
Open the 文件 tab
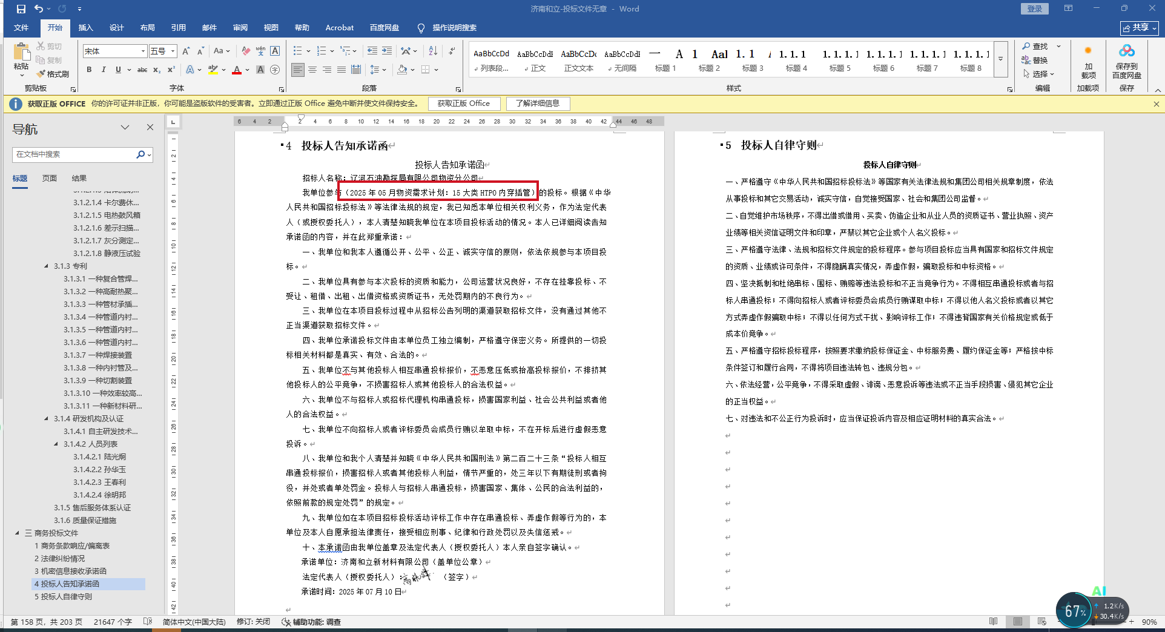click(21, 28)
